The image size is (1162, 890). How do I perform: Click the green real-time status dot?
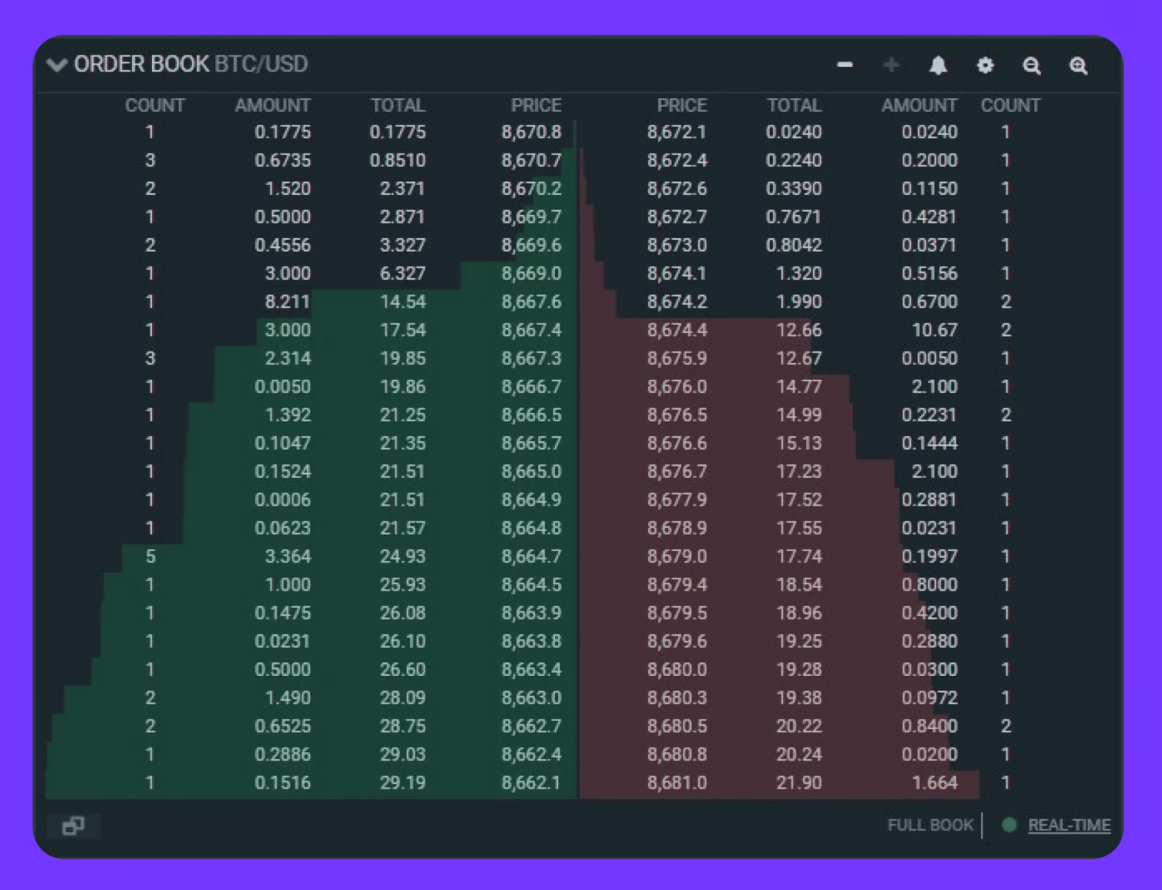(x=1009, y=825)
